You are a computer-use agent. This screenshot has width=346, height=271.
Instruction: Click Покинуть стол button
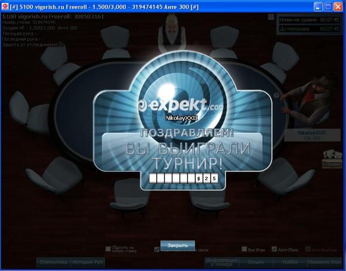click(324, 263)
